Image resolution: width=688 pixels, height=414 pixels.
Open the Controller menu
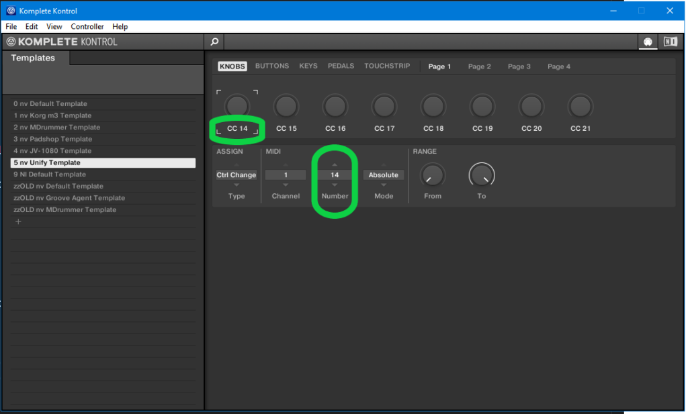pyautogui.click(x=87, y=27)
